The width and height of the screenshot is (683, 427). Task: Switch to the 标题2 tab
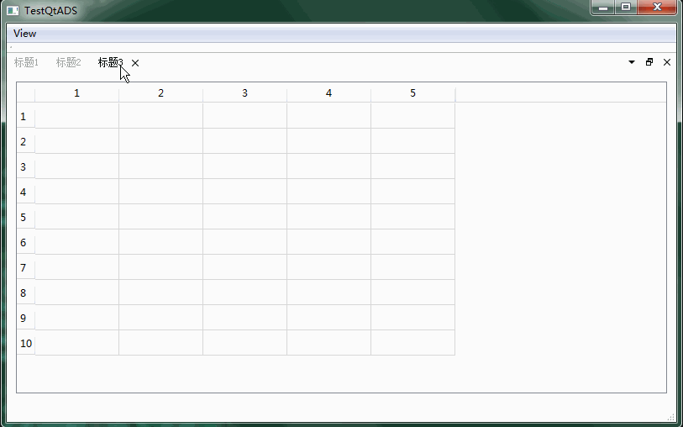click(x=68, y=63)
